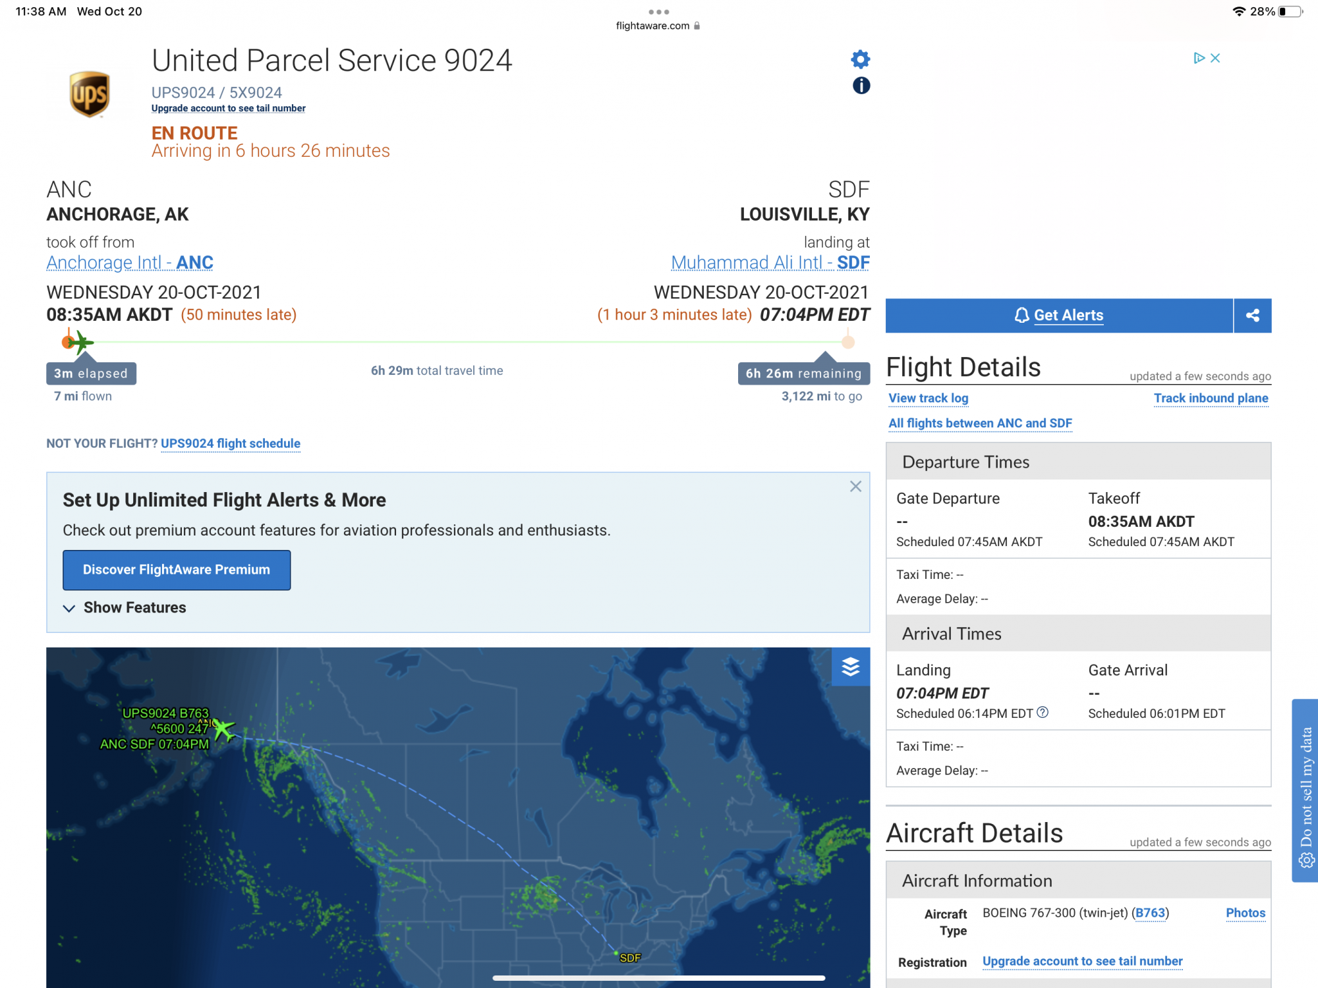Click the 50 minutes late departure note

[x=239, y=315]
